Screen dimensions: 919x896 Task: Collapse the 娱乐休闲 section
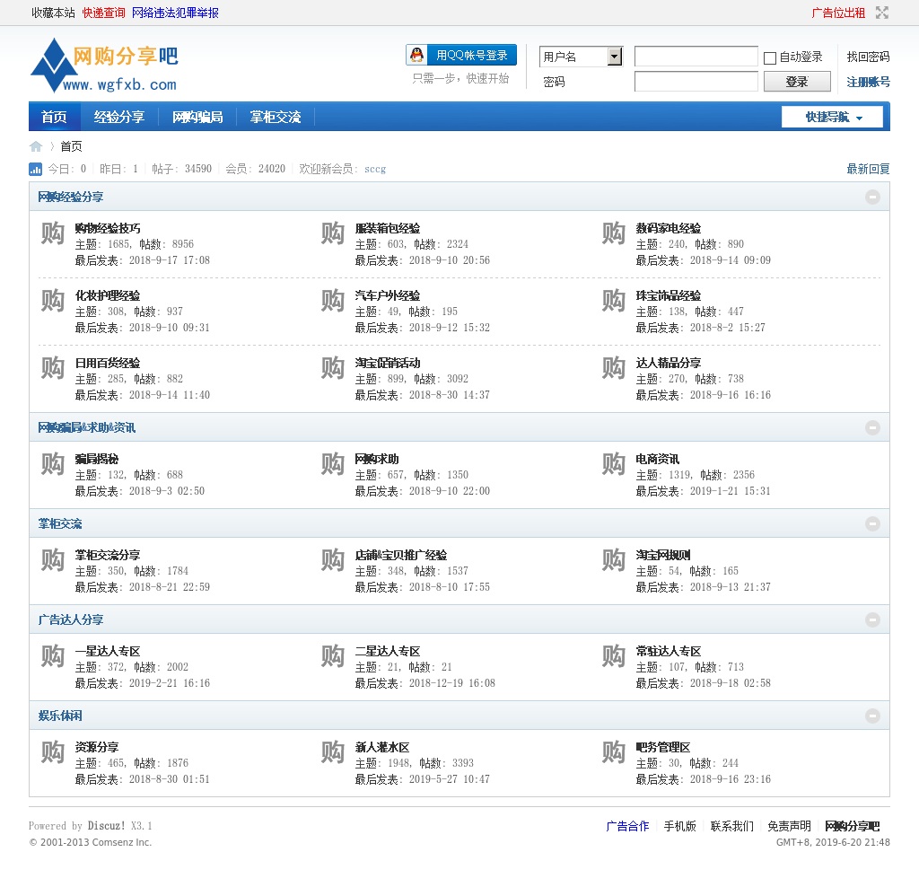coord(872,716)
